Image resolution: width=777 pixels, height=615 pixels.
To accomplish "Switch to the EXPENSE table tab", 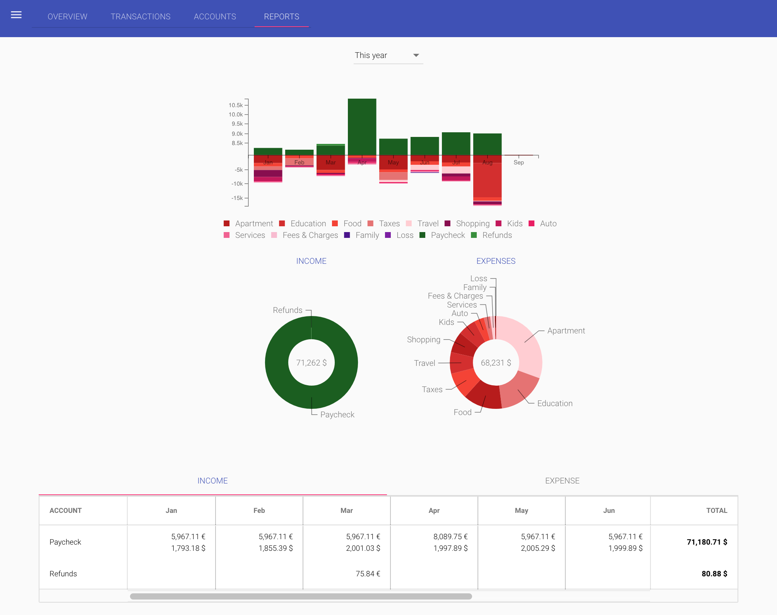I will [561, 481].
